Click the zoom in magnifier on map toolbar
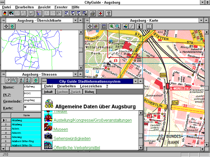 [112, 26]
